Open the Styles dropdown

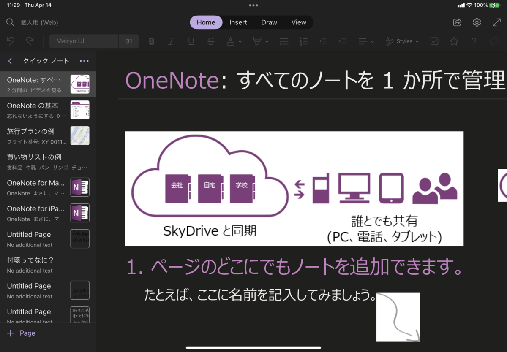tap(402, 41)
